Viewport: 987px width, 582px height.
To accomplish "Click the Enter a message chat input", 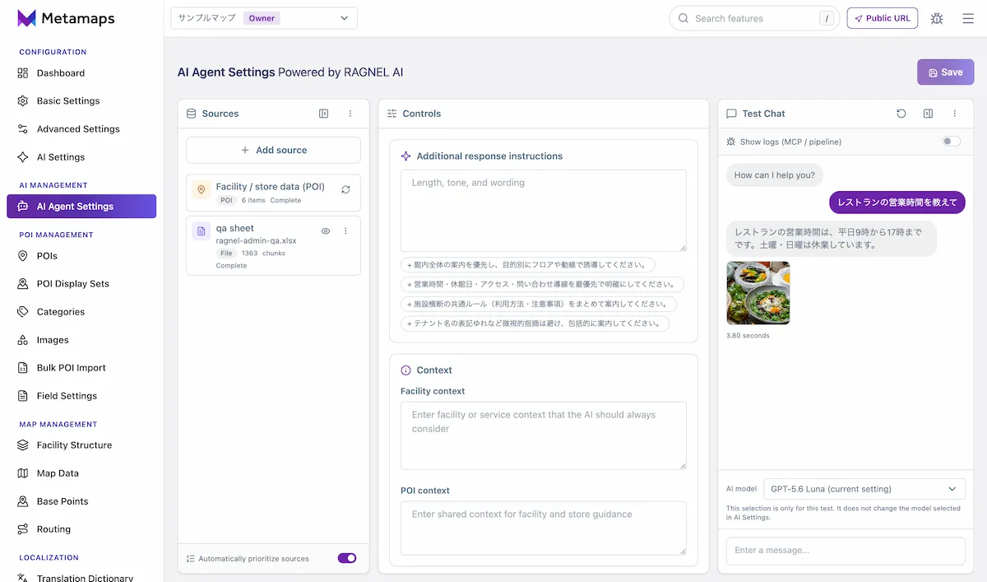I will tap(846, 551).
